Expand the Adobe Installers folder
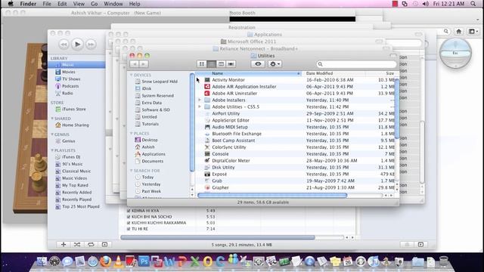The height and width of the screenshot is (272, 484). click(200, 100)
